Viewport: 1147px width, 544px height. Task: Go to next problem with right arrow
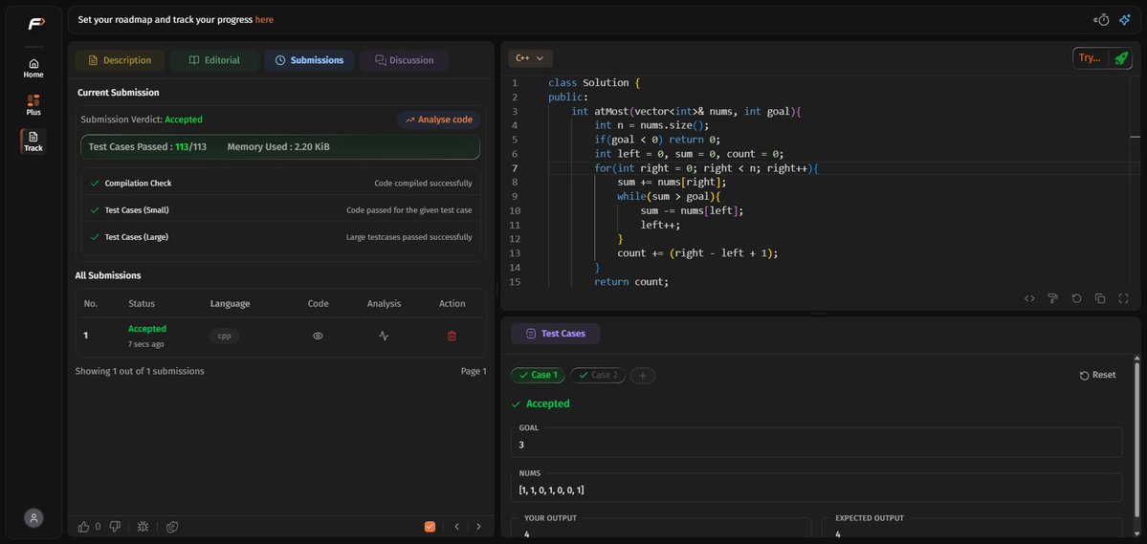pyautogui.click(x=479, y=527)
